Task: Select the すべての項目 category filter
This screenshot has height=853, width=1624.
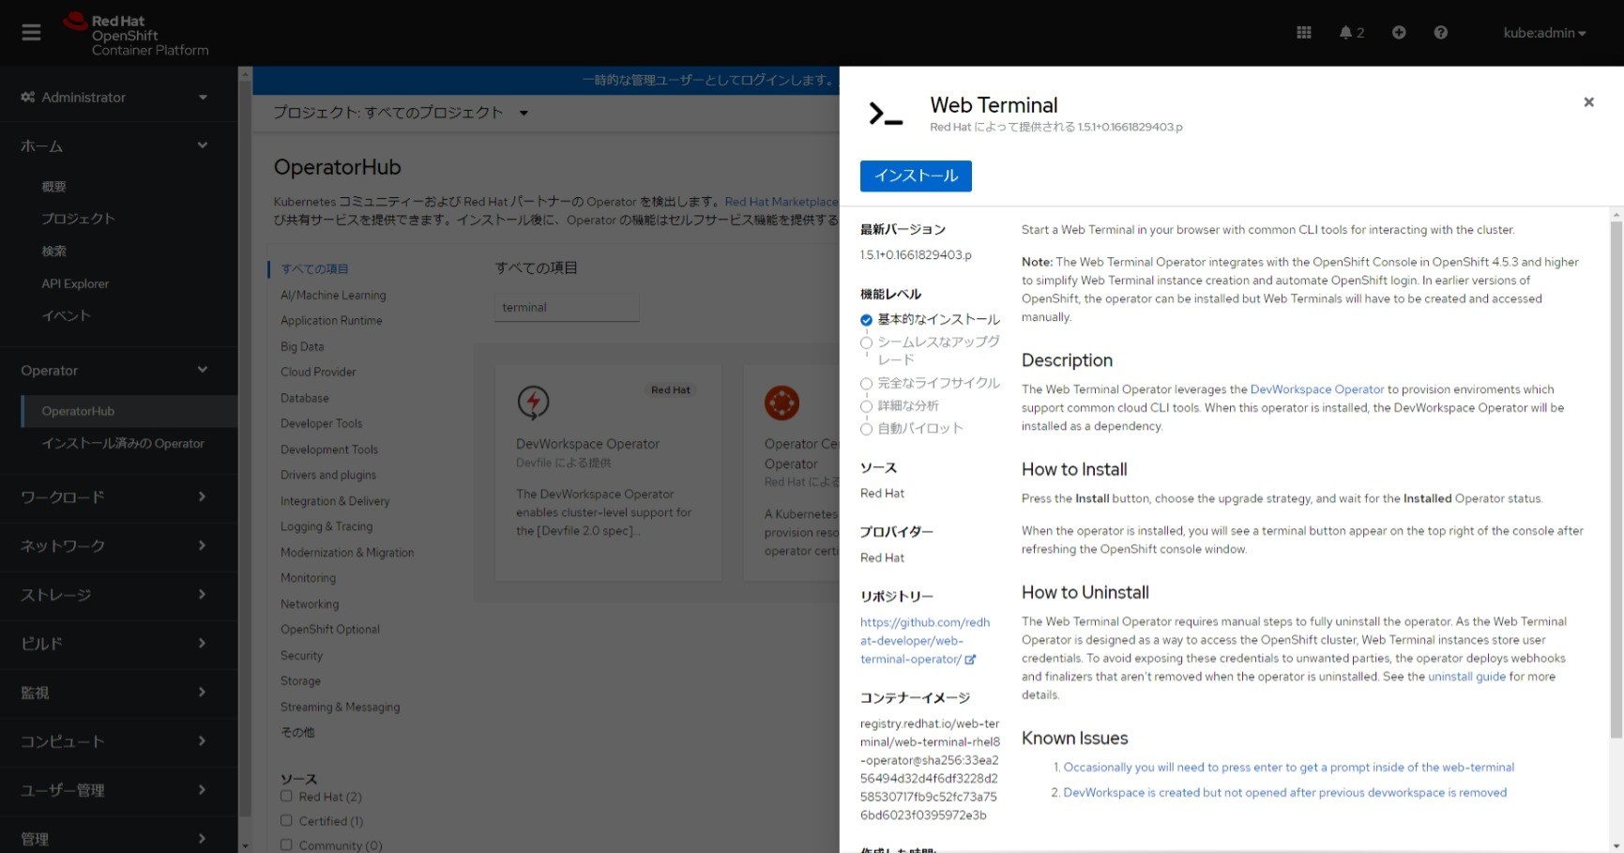Action: [x=314, y=269]
